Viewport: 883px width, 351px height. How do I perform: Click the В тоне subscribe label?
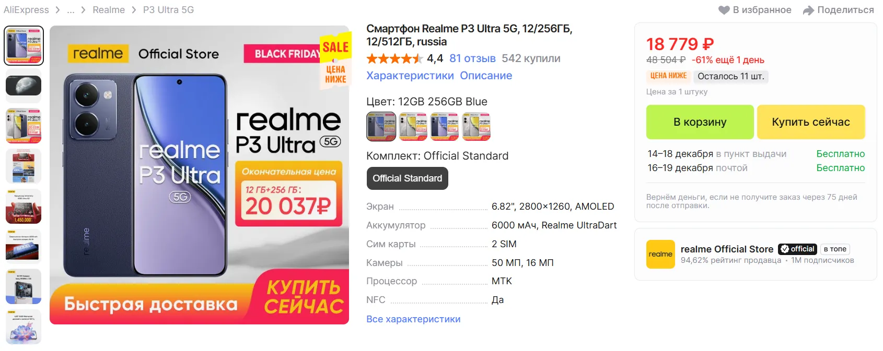click(x=835, y=249)
